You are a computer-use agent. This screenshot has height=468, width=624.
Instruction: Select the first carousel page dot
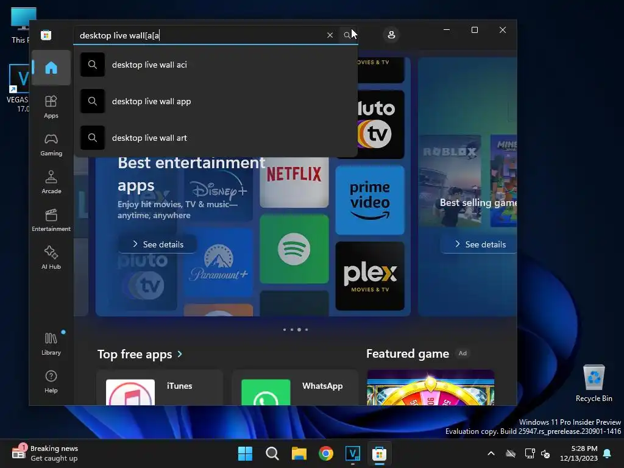[x=284, y=330]
